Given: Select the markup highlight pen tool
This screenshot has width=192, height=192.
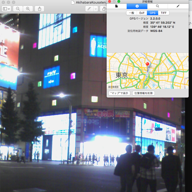Looking at the screenshot, I should pyautogui.click(x=89, y=9).
